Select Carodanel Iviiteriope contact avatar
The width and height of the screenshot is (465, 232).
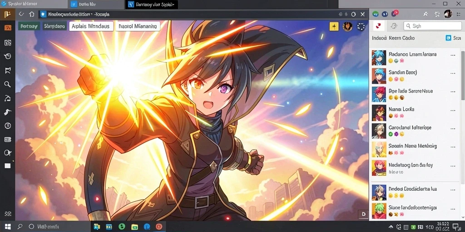(379, 131)
